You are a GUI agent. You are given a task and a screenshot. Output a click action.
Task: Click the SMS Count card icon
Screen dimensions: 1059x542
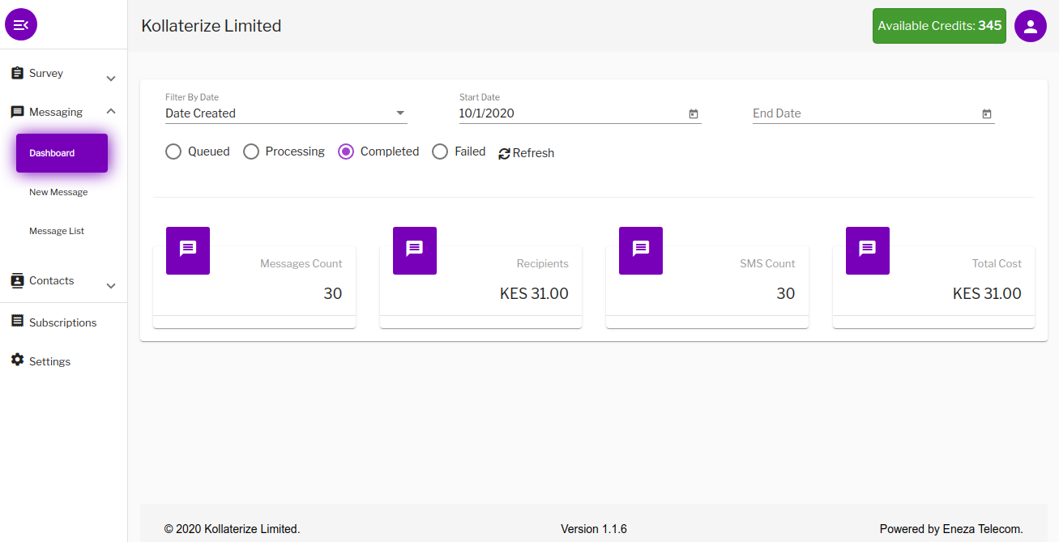(641, 250)
